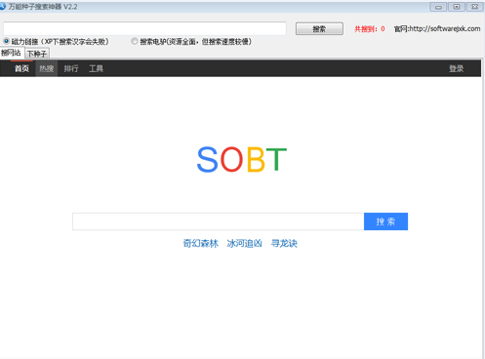Open the 首页 navigation item

pos(21,68)
